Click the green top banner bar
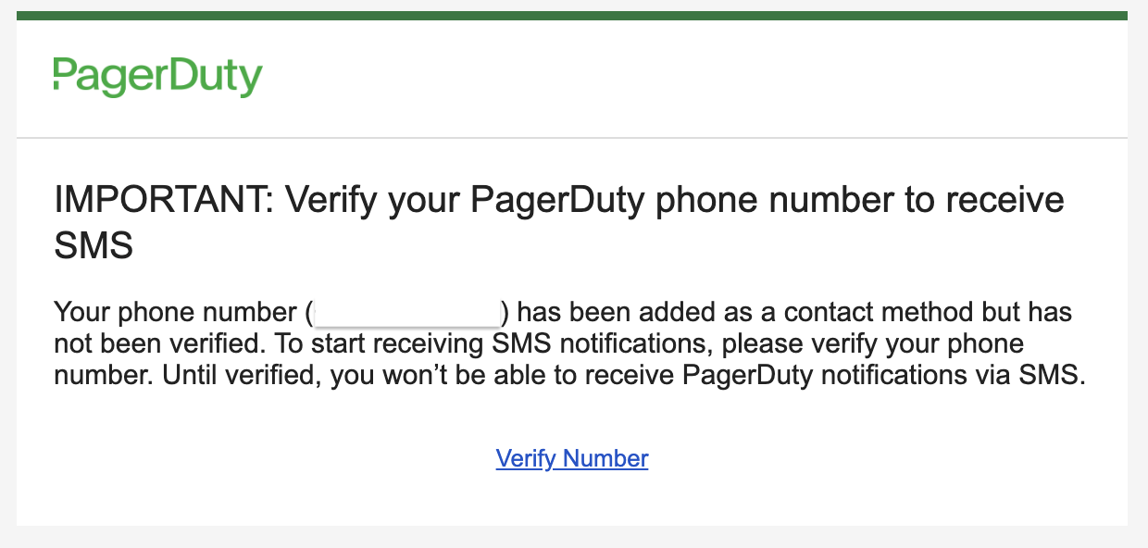 coord(574,13)
